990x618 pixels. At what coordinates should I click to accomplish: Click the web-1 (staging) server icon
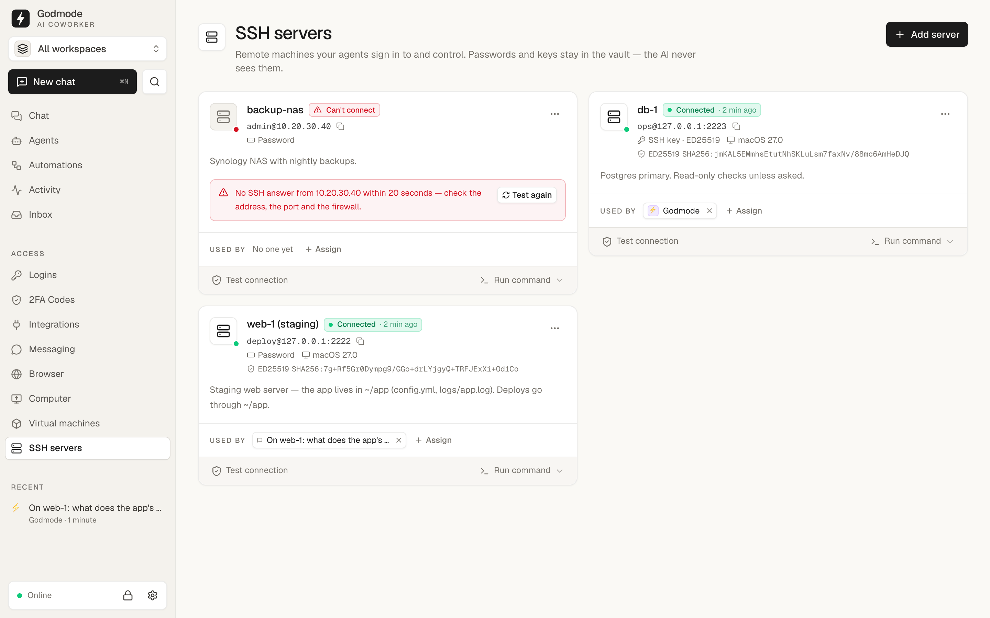point(223,331)
